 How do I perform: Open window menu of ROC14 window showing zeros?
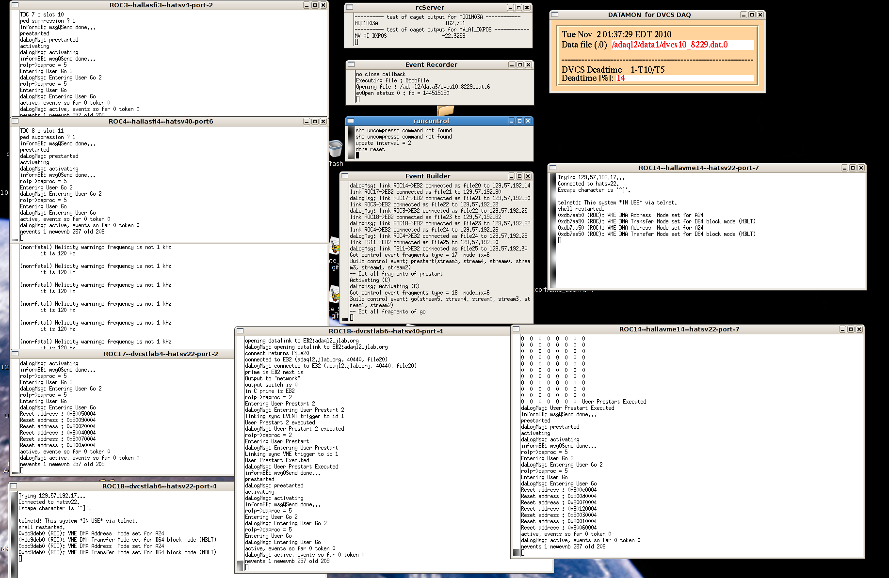pyautogui.click(x=516, y=329)
